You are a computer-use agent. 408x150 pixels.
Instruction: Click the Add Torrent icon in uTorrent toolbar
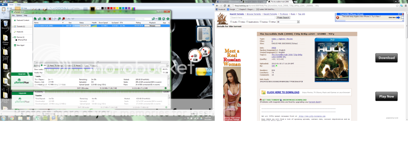coord(35,19)
